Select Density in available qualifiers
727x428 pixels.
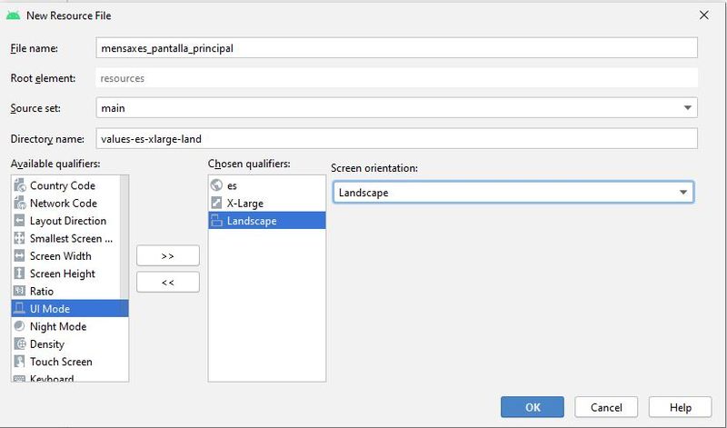click(70, 344)
